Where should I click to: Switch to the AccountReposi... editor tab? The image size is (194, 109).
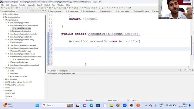pyautogui.click(x=88, y=11)
